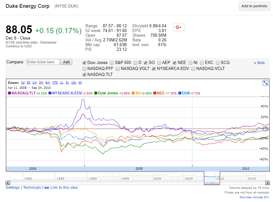Screen dimensions: 273x202
Task: Click 2015 on the overview timeline
Action: pyautogui.click(x=252, y=179)
